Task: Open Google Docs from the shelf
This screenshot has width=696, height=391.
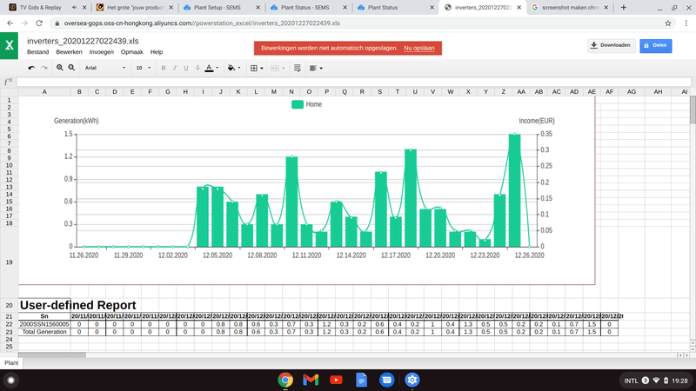Action: 361,380
